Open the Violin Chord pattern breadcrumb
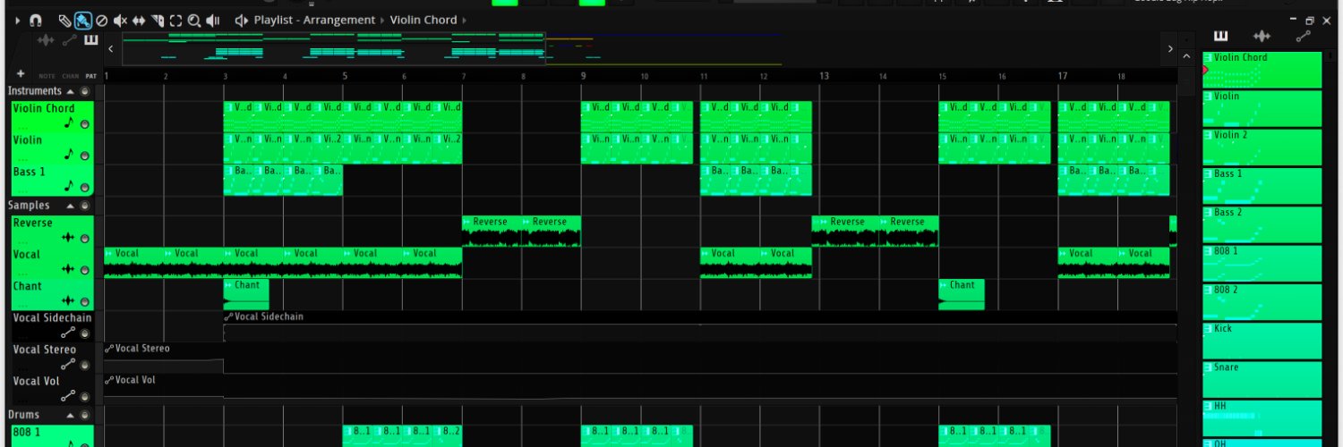The width and height of the screenshot is (1343, 447). 423,20
